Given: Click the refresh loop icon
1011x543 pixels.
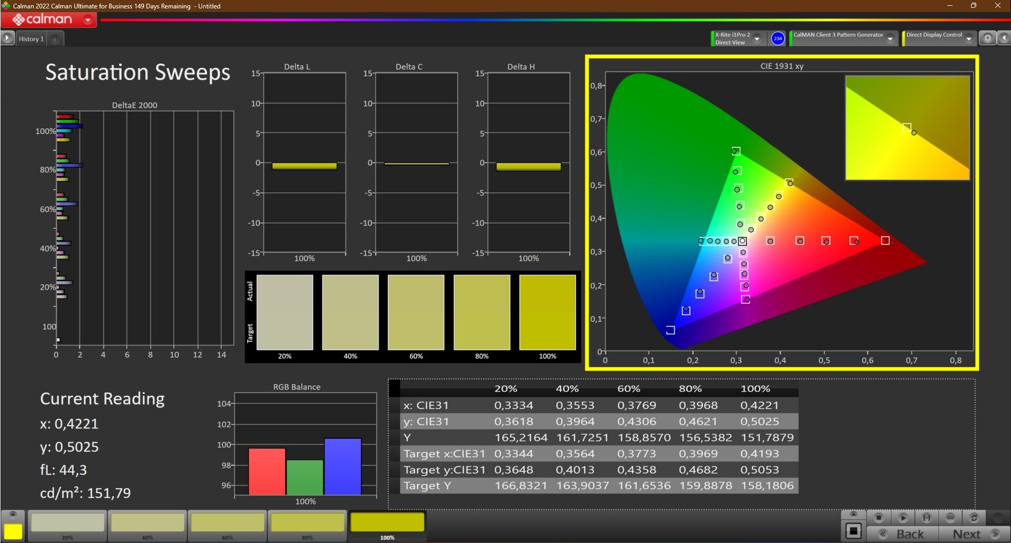Looking at the screenshot, I should tap(974, 518).
